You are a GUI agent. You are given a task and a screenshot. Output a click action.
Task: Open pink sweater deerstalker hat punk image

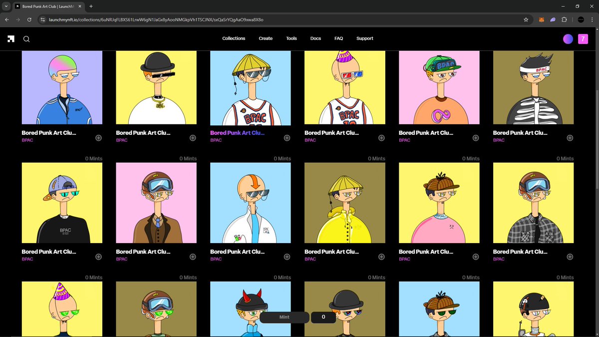439,203
